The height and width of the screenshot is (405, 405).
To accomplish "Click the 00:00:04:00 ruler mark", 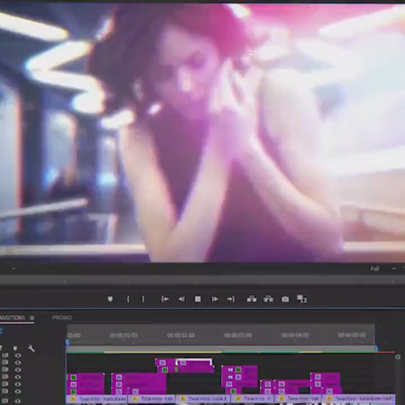I will pos(295,335).
